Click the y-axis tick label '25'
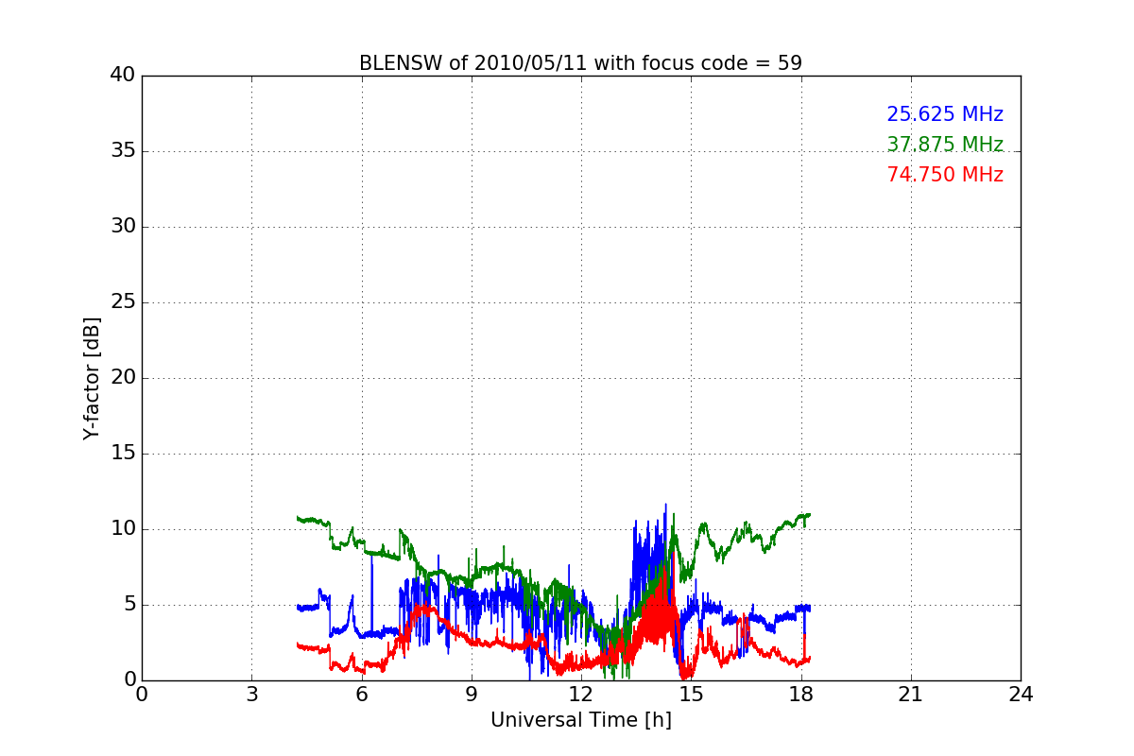The image size is (1134, 756). [123, 302]
